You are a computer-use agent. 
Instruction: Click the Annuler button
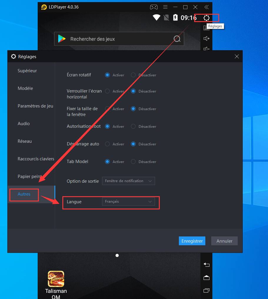point(224,241)
